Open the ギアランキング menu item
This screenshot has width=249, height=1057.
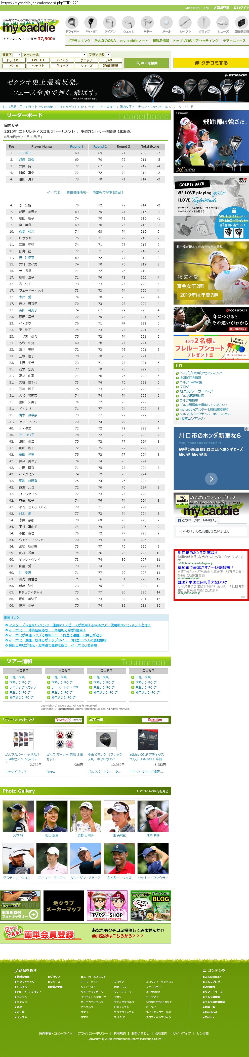(79, 41)
